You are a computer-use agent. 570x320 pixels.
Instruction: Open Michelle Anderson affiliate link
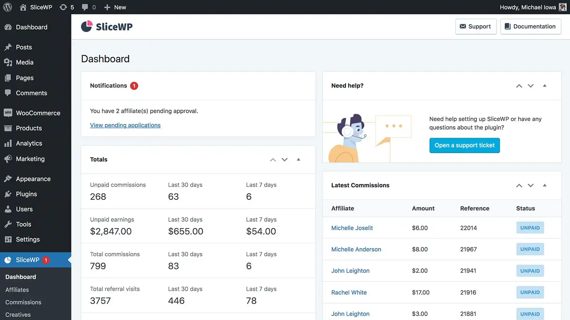click(x=356, y=249)
